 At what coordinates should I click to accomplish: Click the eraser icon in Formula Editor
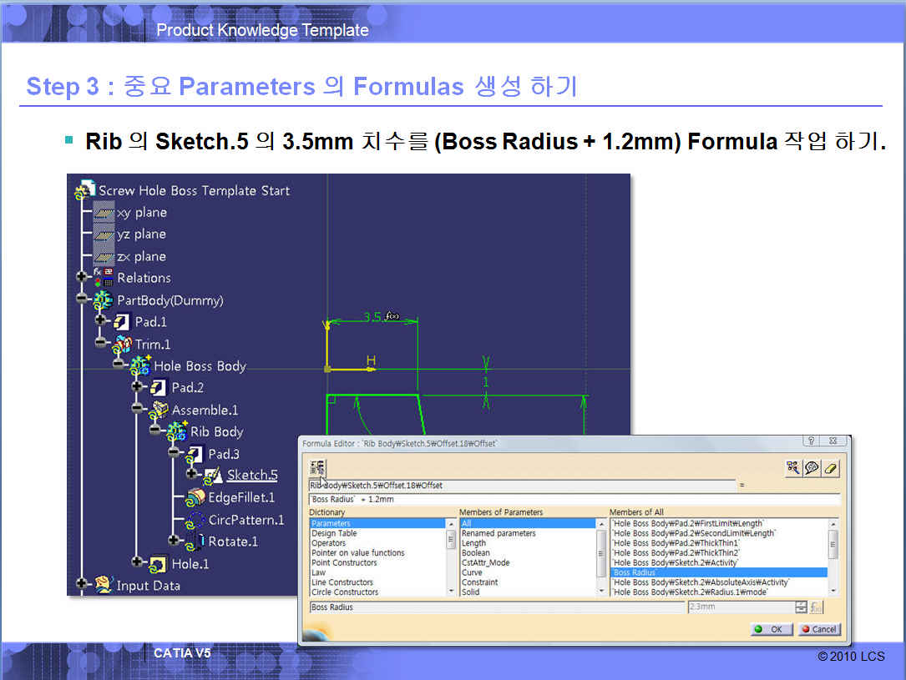[830, 468]
